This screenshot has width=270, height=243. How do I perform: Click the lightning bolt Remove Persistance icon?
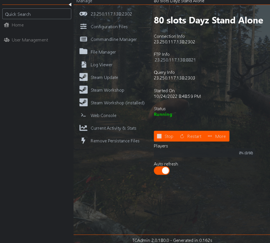click(x=84, y=141)
